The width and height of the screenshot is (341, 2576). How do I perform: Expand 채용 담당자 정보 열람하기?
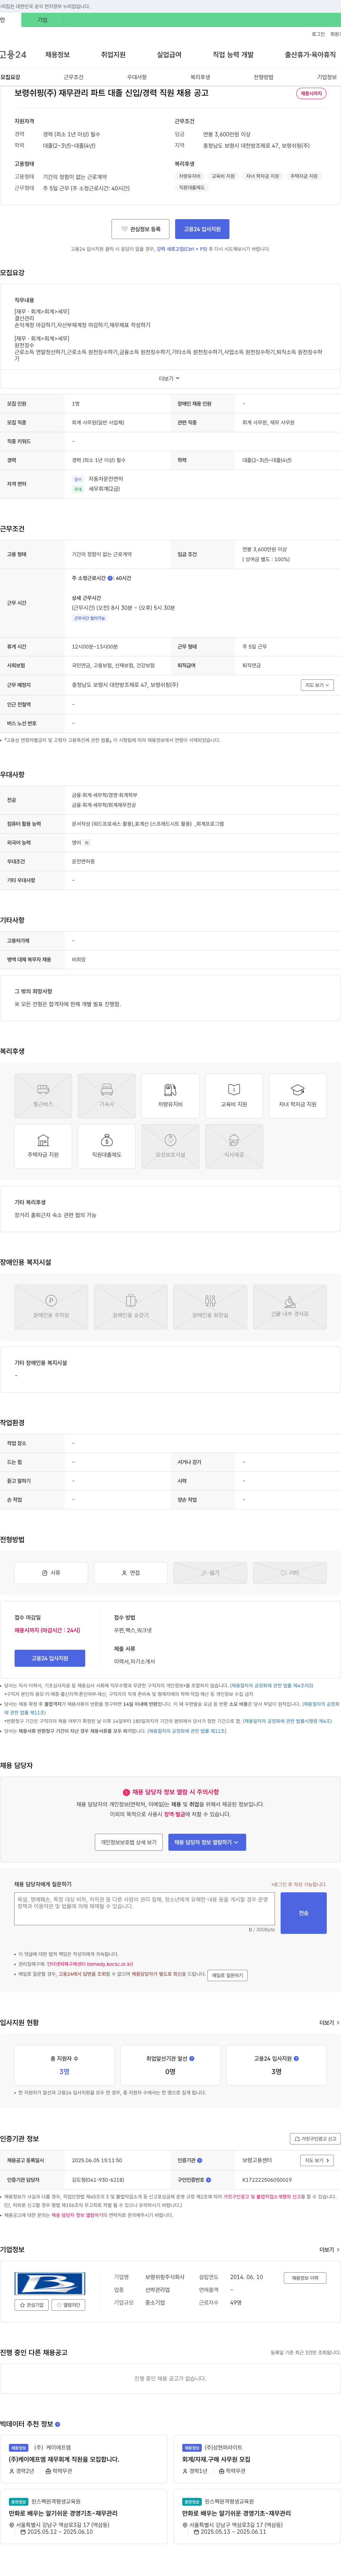[x=207, y=1842]
